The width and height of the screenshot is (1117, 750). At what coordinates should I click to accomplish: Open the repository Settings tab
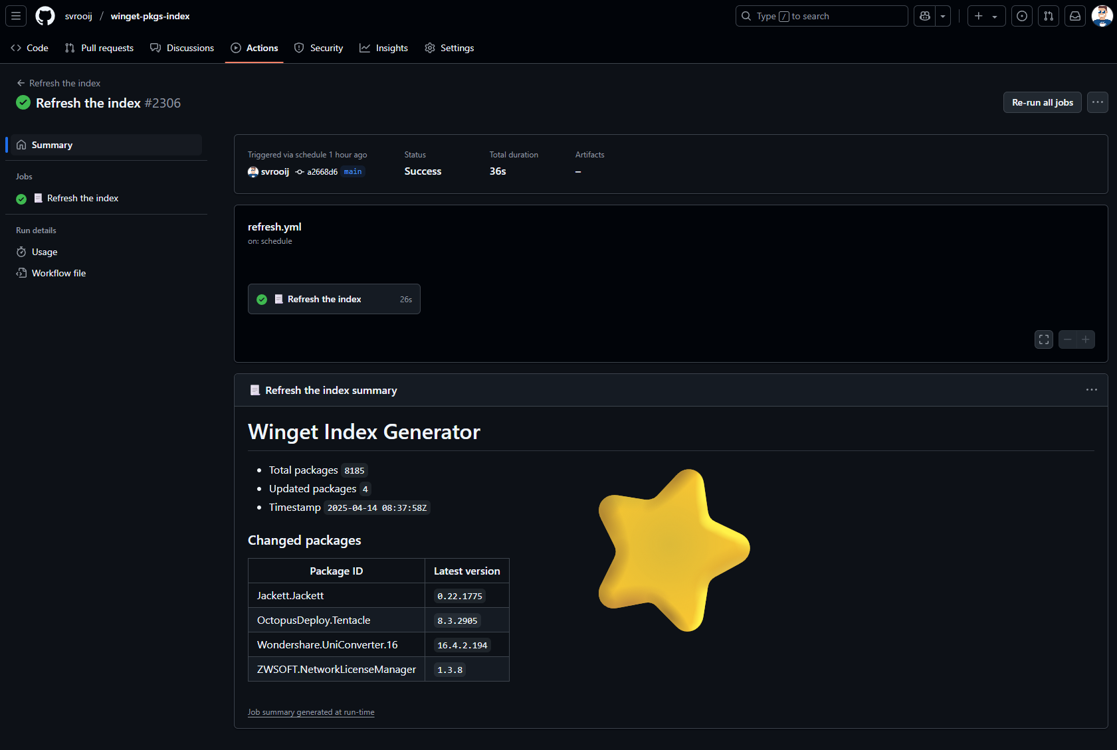(450, 48)
